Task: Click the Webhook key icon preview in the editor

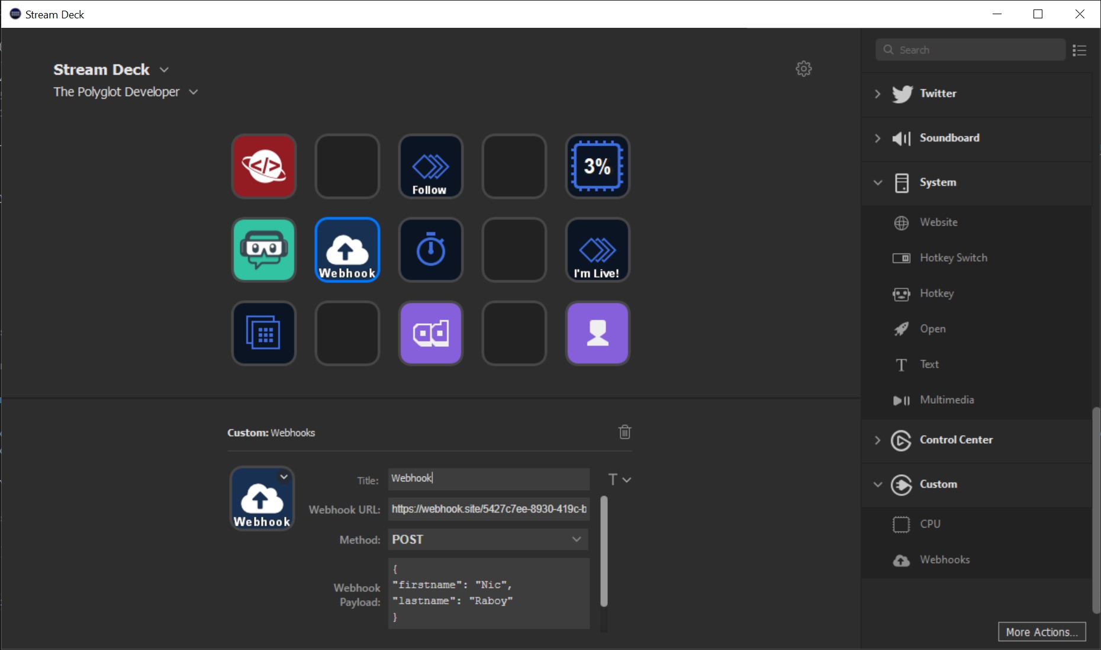Action: point(262,498)
